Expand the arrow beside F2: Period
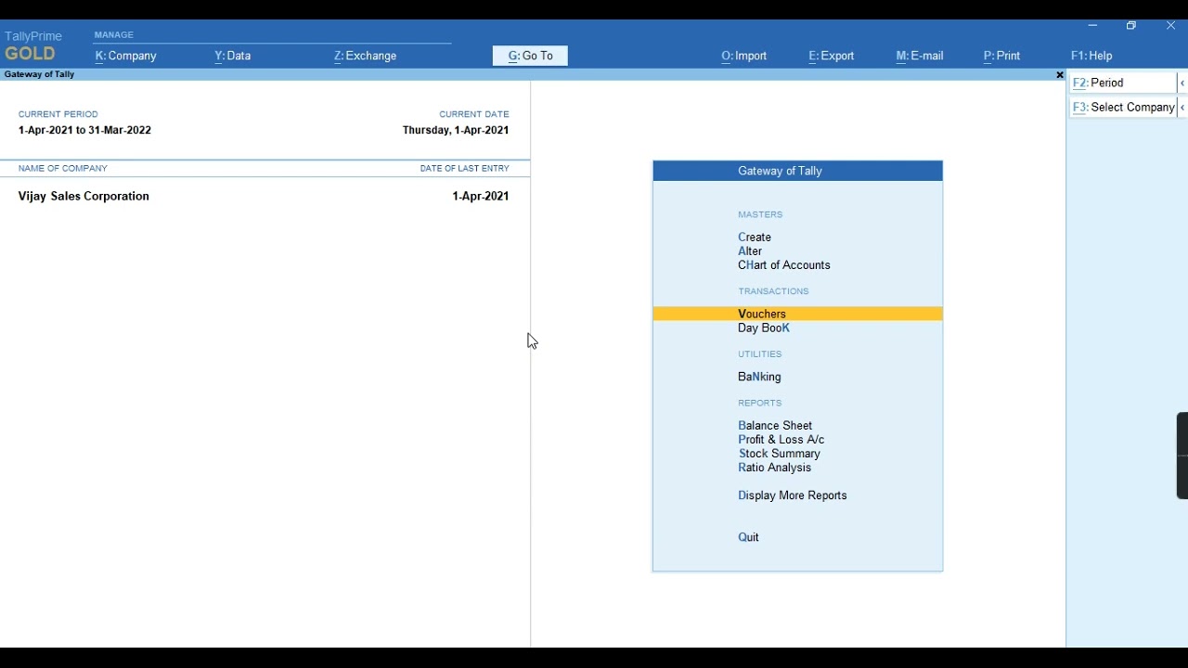 coord(1182,83)
